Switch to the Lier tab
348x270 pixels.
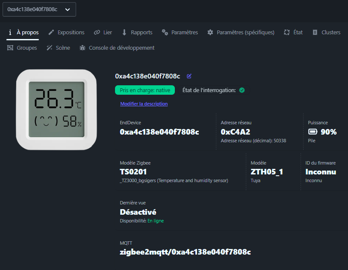coord(103,33)
